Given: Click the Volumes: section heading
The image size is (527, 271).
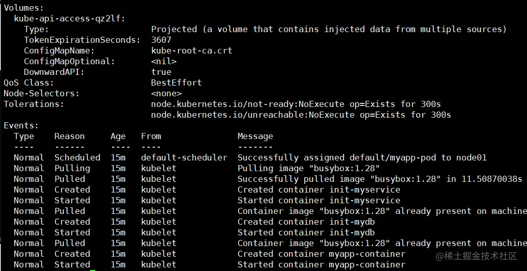Looking at the screenshot, I should [x=24, y=8].
